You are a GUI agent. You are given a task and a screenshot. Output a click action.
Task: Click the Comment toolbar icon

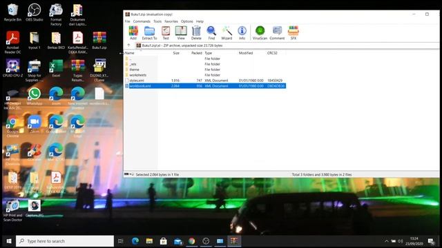click(x=277, y=32)
